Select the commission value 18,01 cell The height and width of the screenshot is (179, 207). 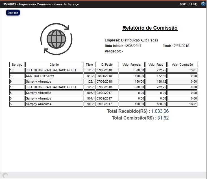(182, 104)
